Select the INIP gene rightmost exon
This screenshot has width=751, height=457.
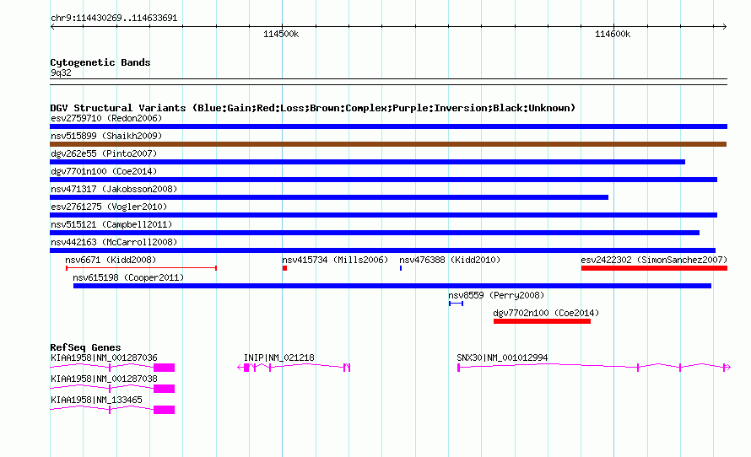tap(349, 368)
